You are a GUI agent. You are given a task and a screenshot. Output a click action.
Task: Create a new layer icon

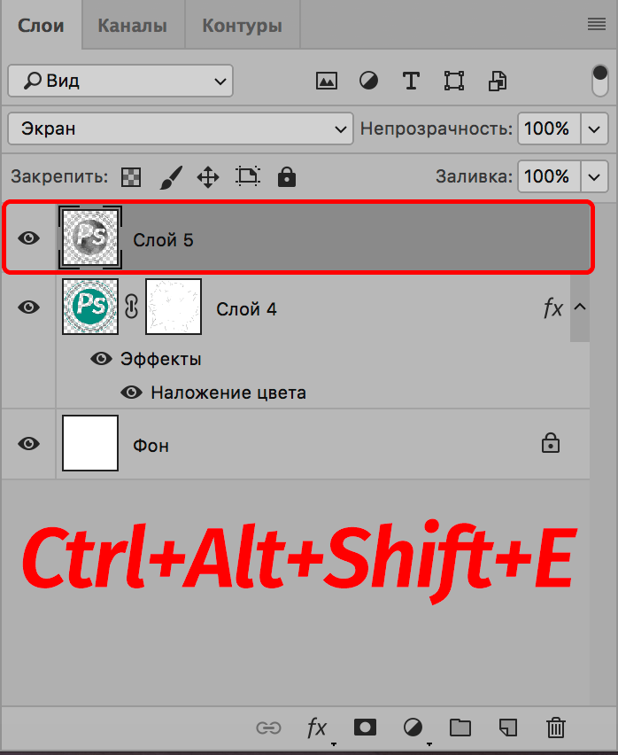tap(508, 728)
